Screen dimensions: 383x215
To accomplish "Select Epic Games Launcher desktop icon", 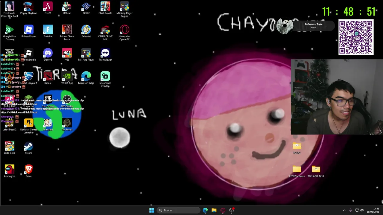I will (48, 102).
